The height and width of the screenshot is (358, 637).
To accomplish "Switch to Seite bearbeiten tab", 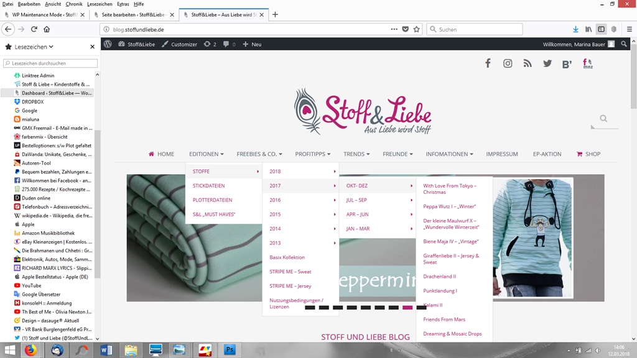I will (x=133, y=15).
